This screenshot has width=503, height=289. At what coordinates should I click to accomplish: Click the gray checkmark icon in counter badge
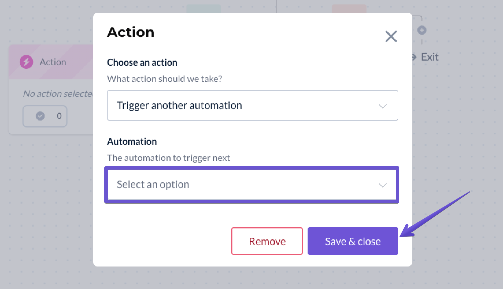[x=40, y=116]
